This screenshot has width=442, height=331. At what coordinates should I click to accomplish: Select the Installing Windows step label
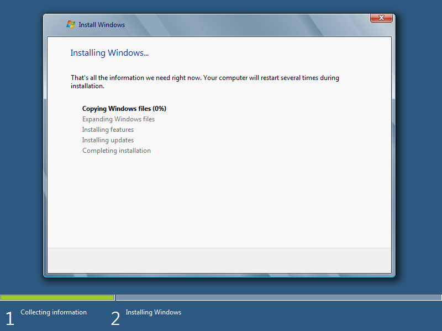(x=153, y=312)
